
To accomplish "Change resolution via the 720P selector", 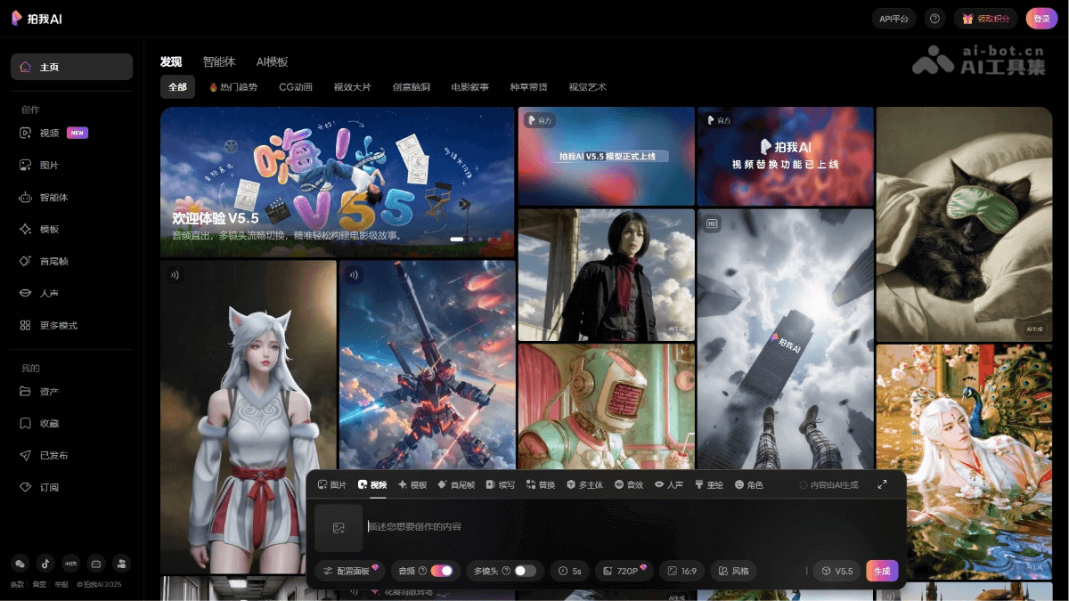I will point(624,571).
